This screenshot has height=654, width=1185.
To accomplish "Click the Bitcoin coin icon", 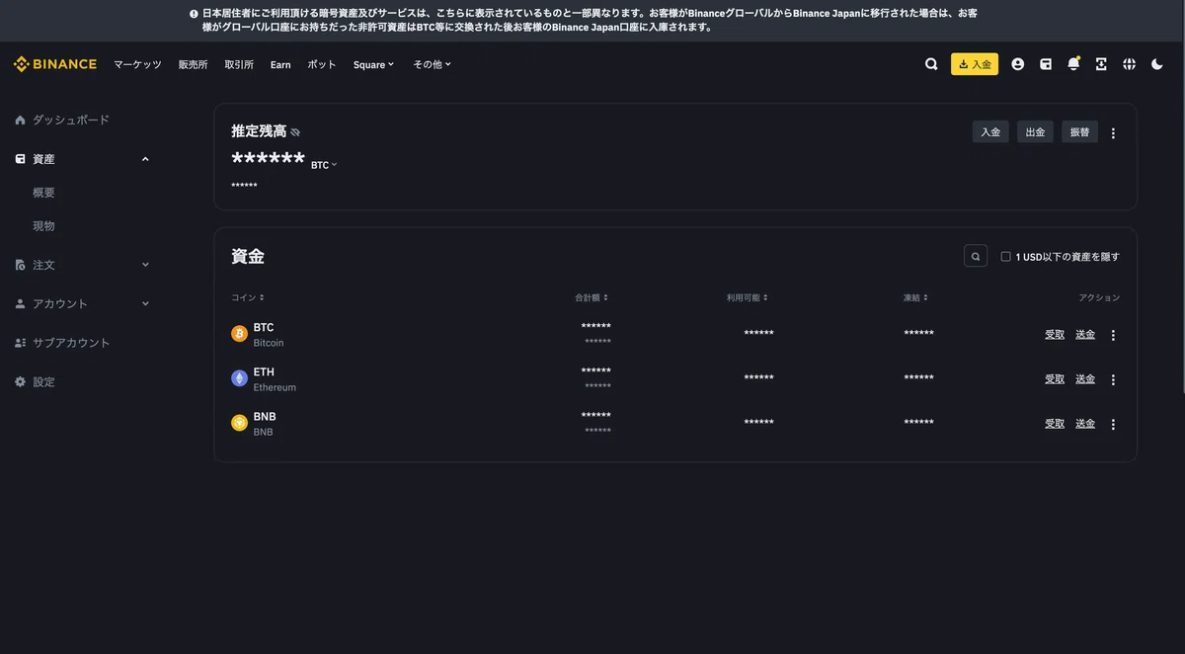I will click(239, 334).
